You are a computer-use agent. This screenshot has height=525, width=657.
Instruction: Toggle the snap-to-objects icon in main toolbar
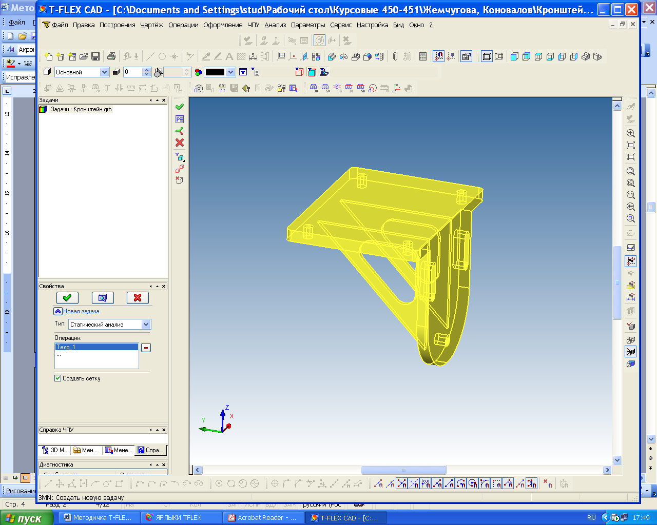(438, 56)
